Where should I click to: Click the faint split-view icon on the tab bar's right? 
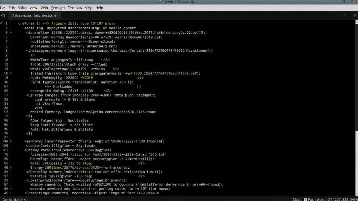pyautogui.click(x=345, y=15)
